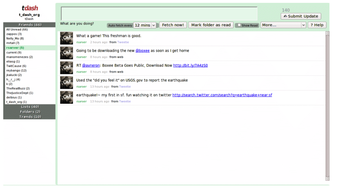The width and height of the screenshot is (347, 190).
Task: Open rsarver avatar on freshman tweet
Action: [x=67, y=38]
